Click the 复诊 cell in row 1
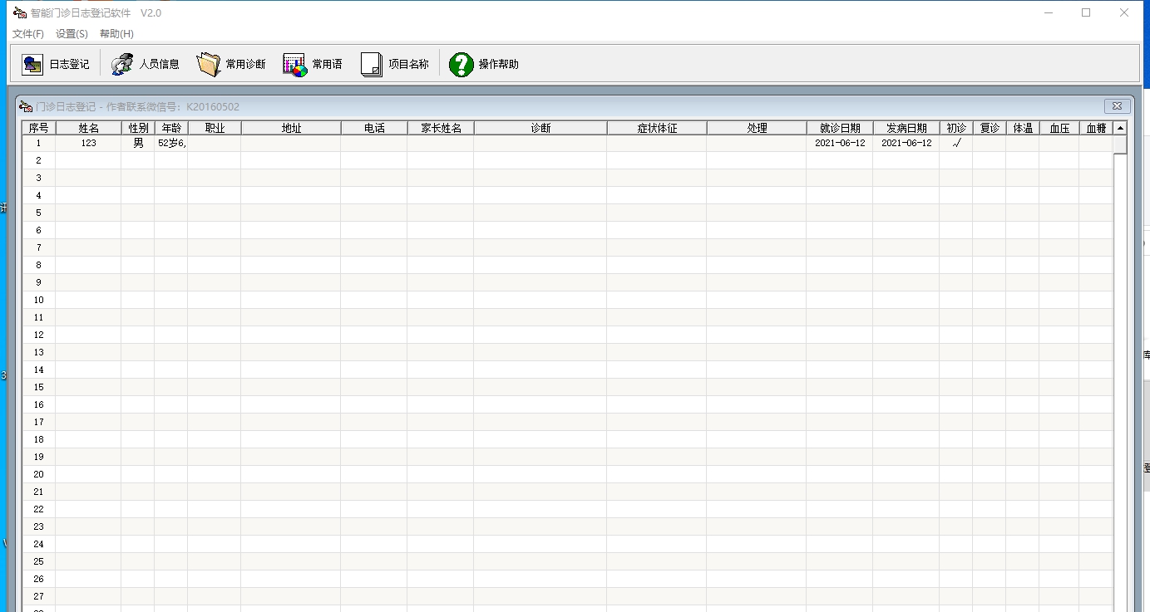The height and width of the screenshot is (612, 1150). click(x=990, y=143)
